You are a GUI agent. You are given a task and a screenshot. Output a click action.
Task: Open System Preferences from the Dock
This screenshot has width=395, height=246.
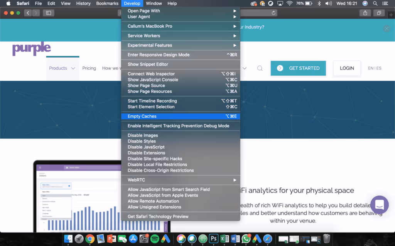(144, 238)
